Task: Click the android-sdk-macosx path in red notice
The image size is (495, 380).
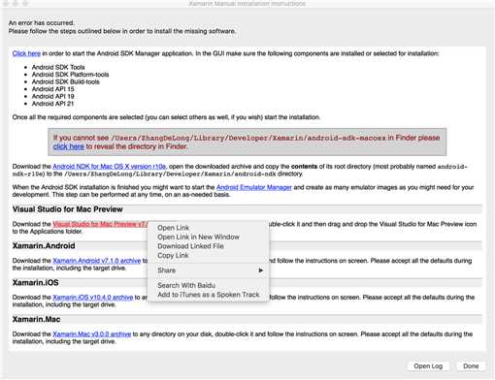Action: click(248, 138)
